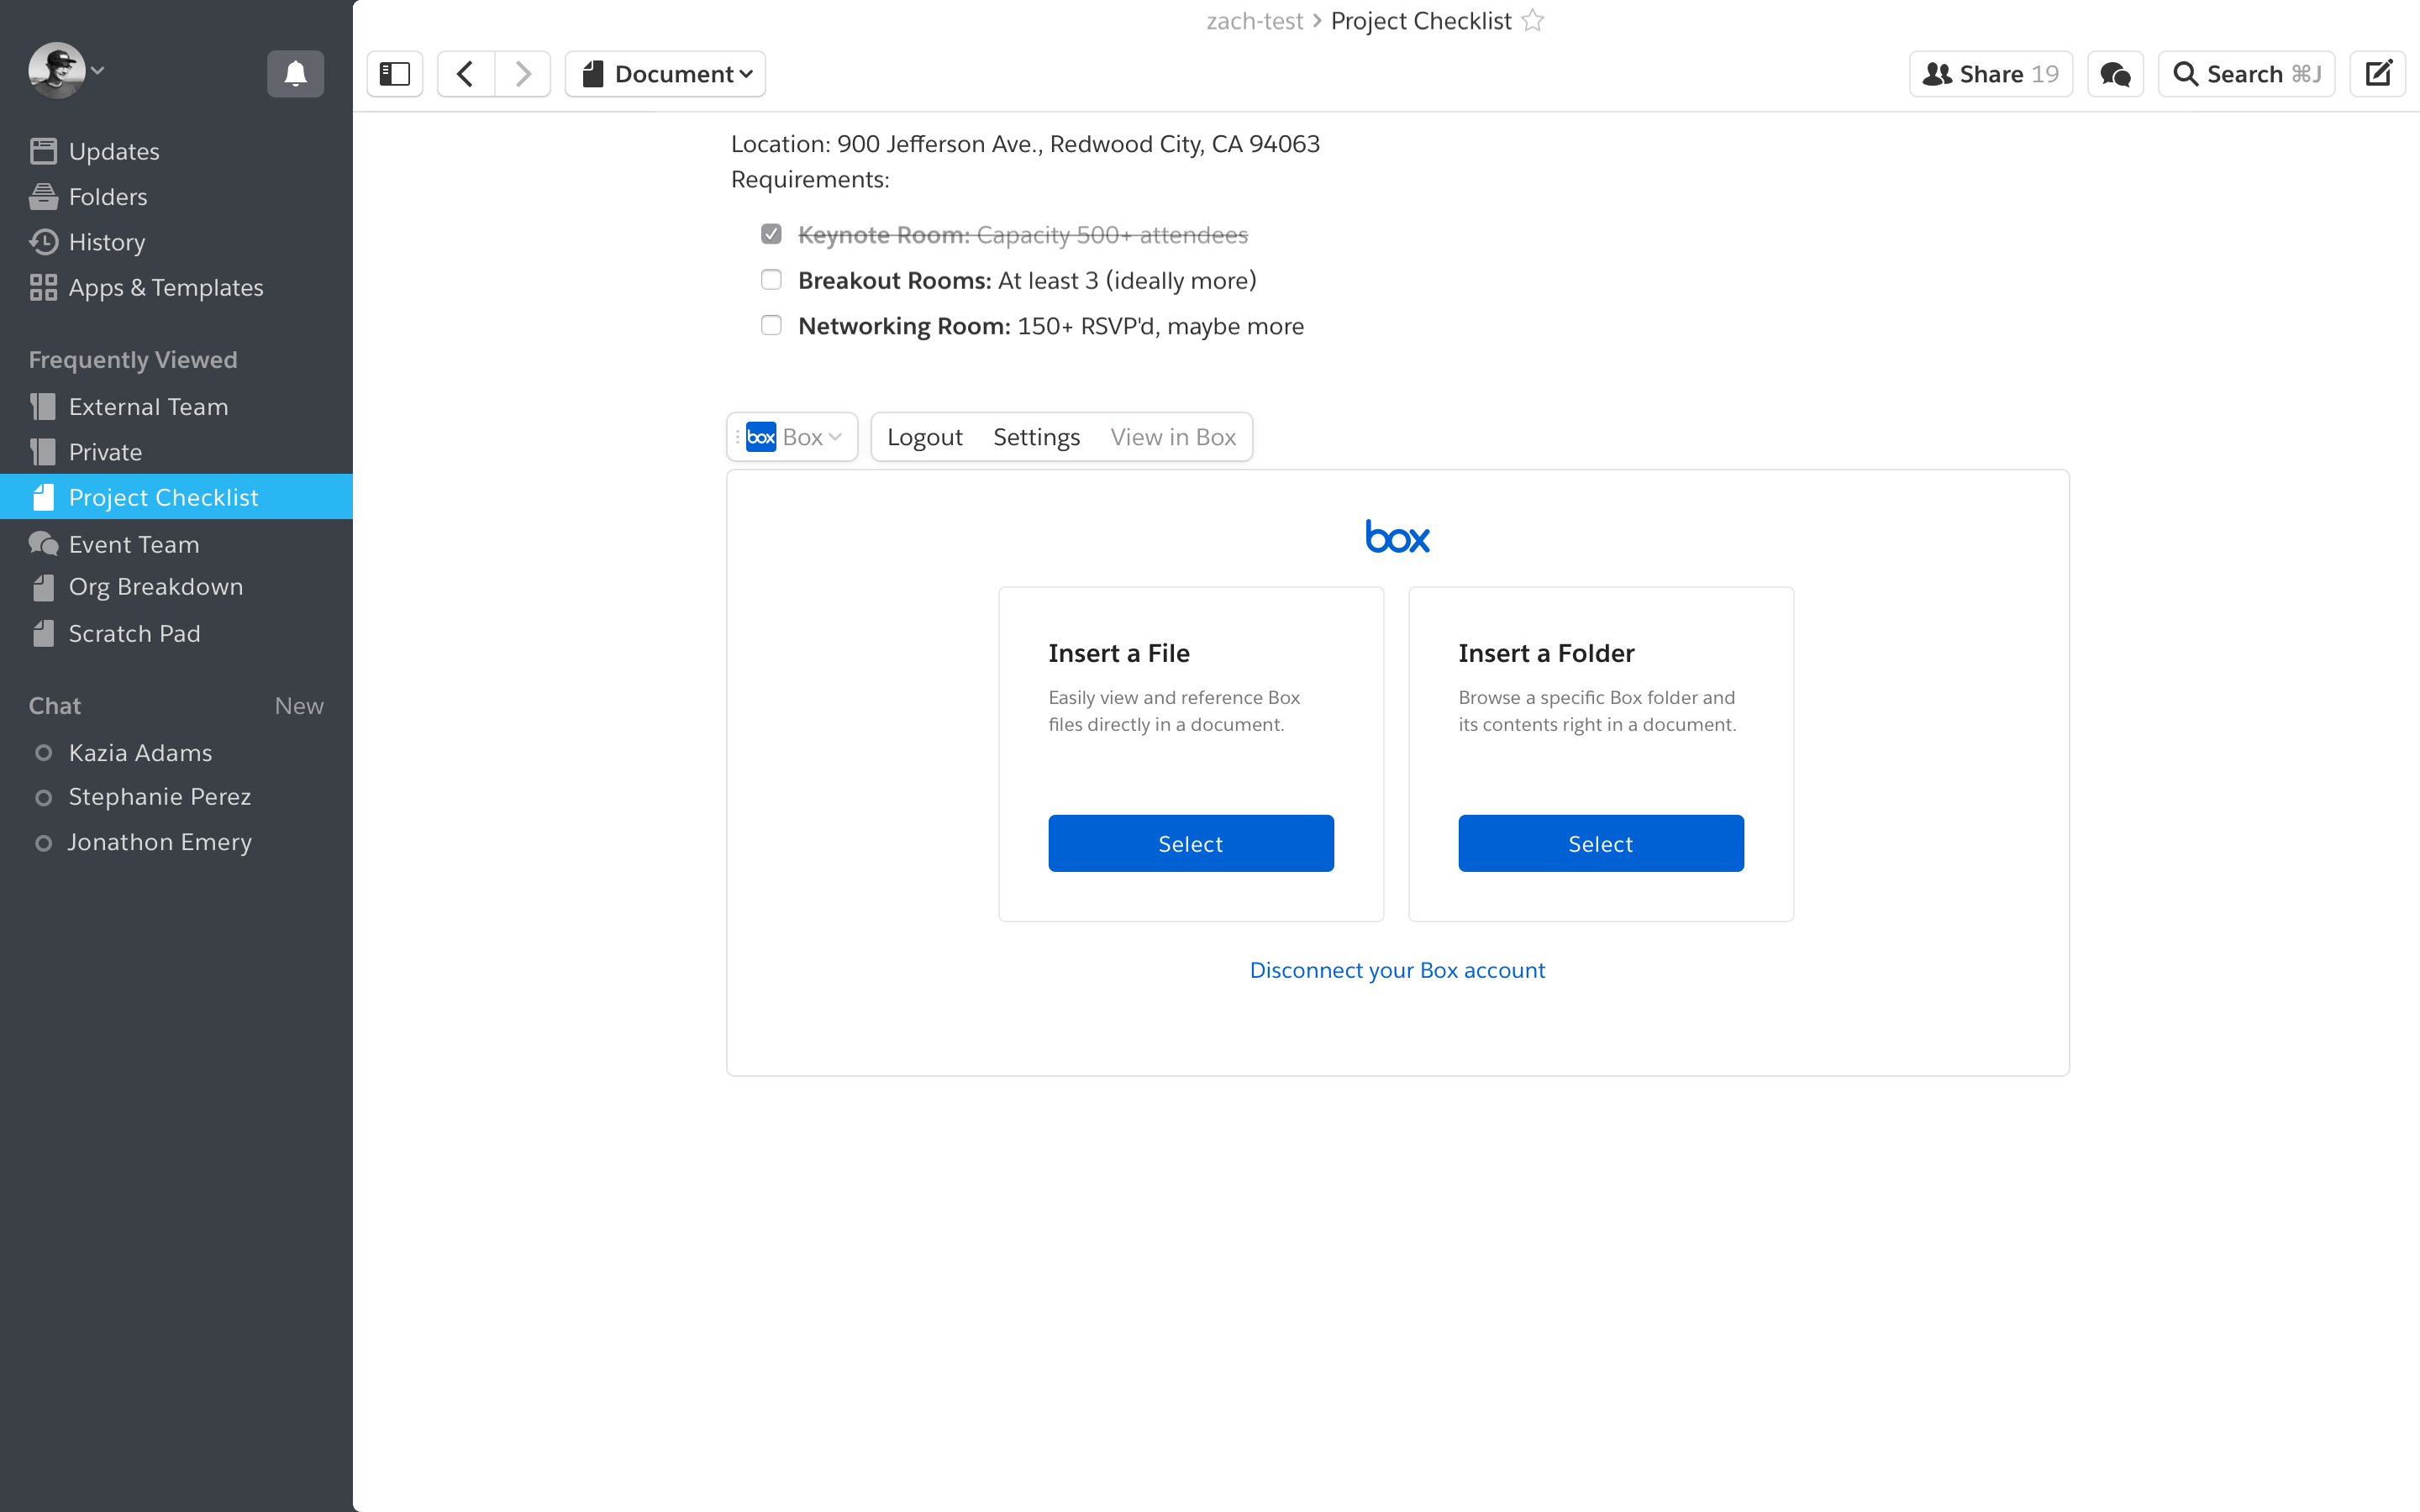
Task: Click Kazia Adams status circle
Action: click(x=43, y=753)
